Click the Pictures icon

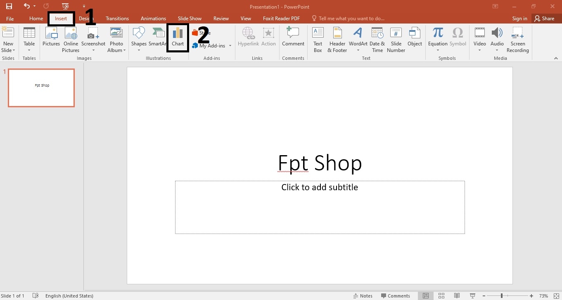[51, 37]
